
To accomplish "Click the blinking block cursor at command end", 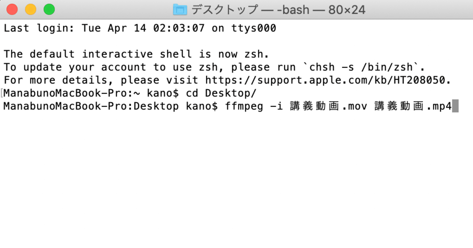I will 456,106.
